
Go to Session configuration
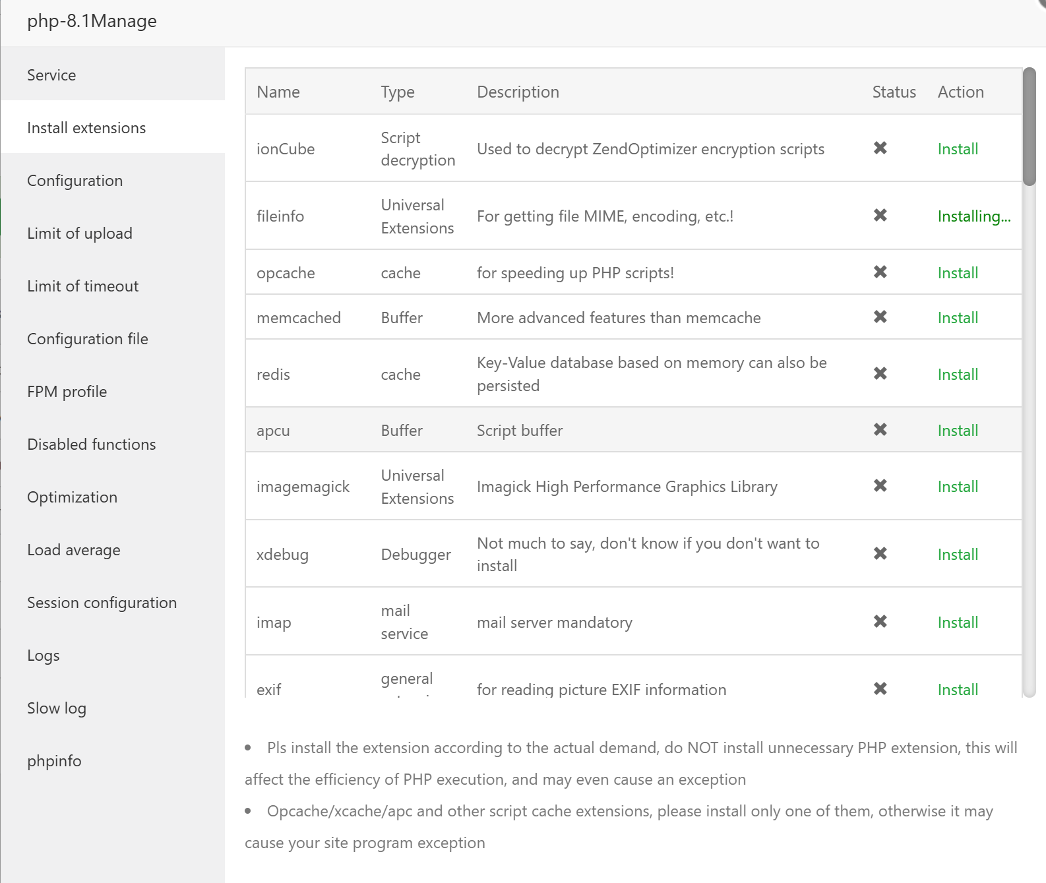tap(102, 603)
